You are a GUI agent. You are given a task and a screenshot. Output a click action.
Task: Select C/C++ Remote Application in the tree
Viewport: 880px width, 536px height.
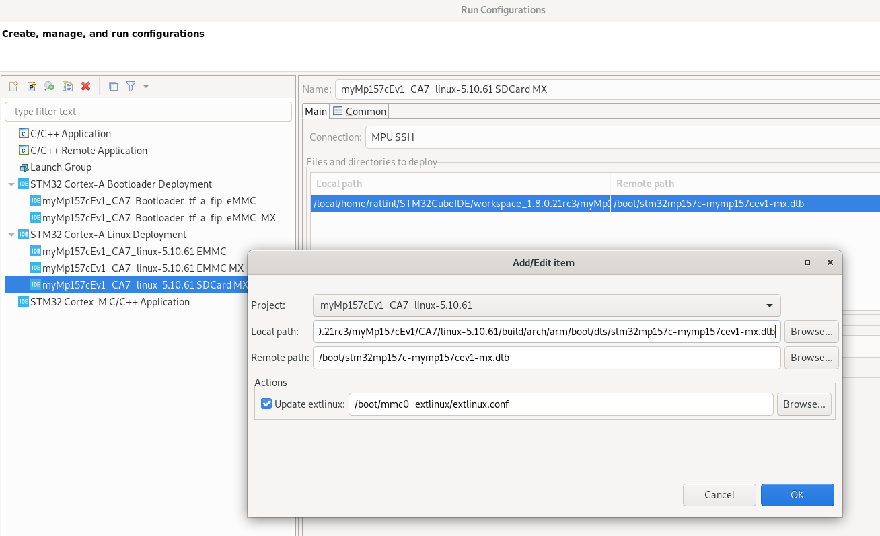(x=88, y=151)
